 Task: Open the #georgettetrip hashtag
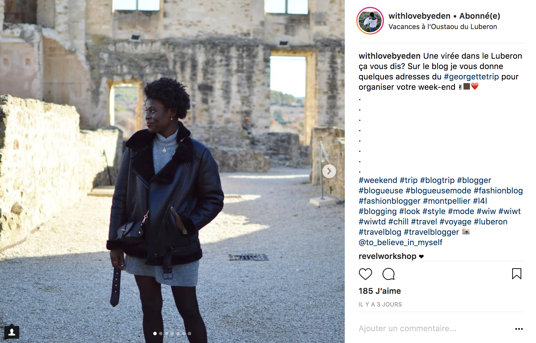coord(471,77)
